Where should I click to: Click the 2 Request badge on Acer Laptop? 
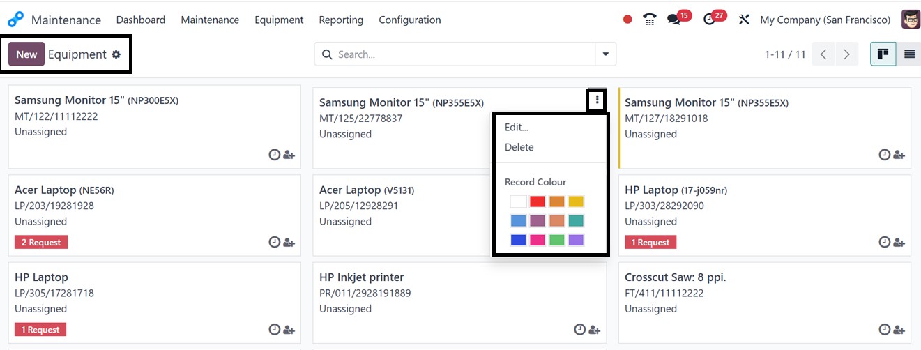41,243
